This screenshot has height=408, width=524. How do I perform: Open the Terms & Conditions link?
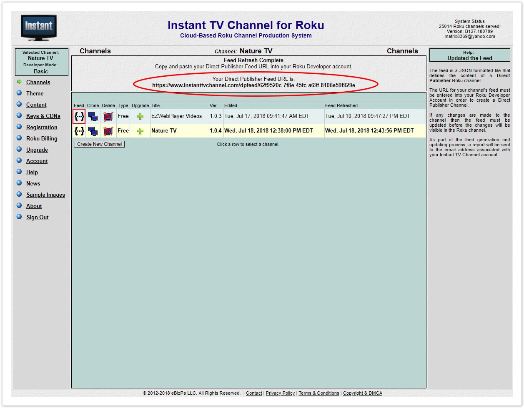(x=319, y=393)
